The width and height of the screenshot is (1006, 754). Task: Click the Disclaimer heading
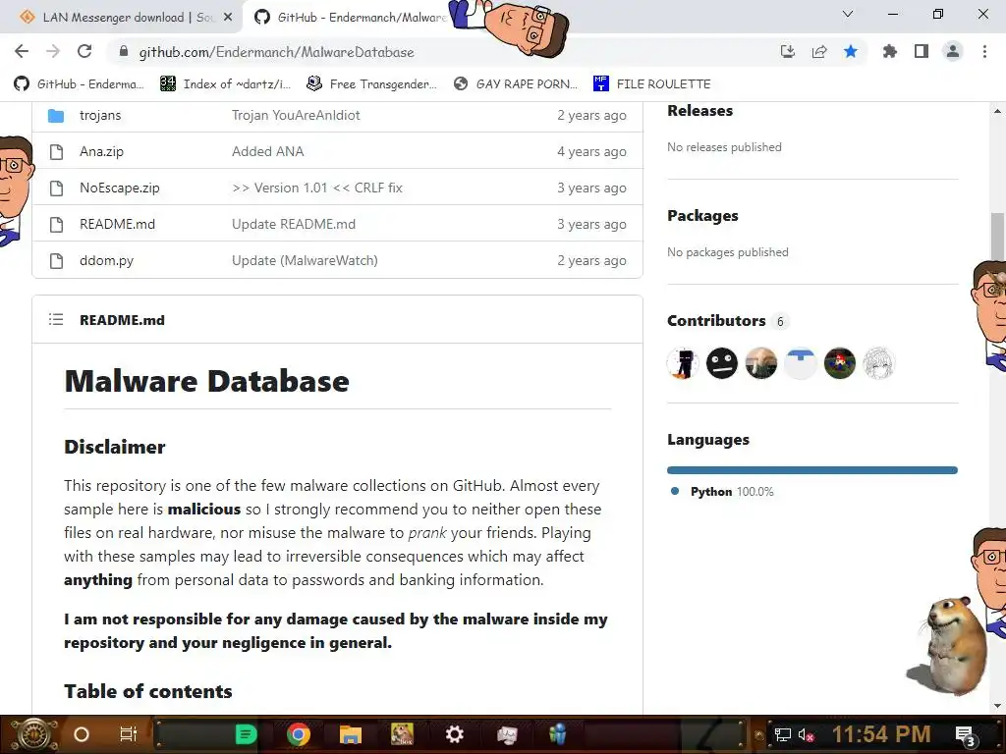click(x=115, y=447)
